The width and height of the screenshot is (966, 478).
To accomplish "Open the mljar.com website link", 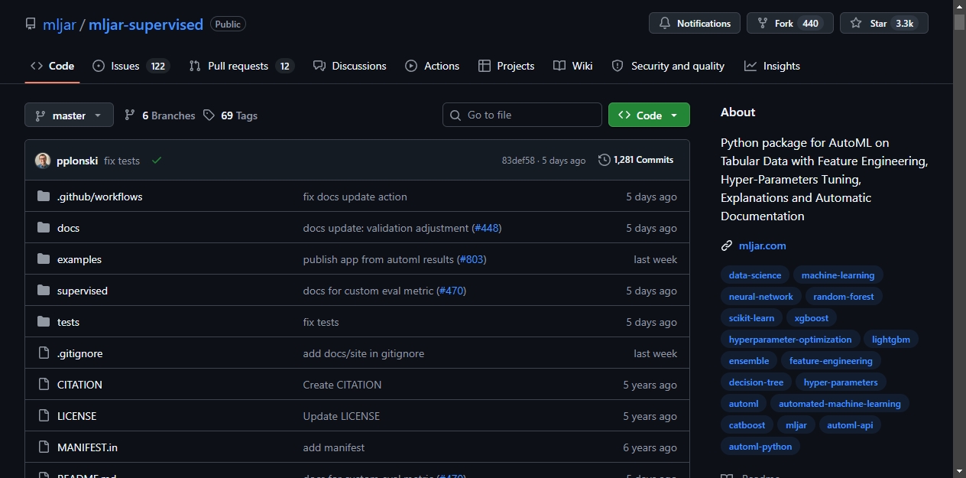I will point(763,246).
